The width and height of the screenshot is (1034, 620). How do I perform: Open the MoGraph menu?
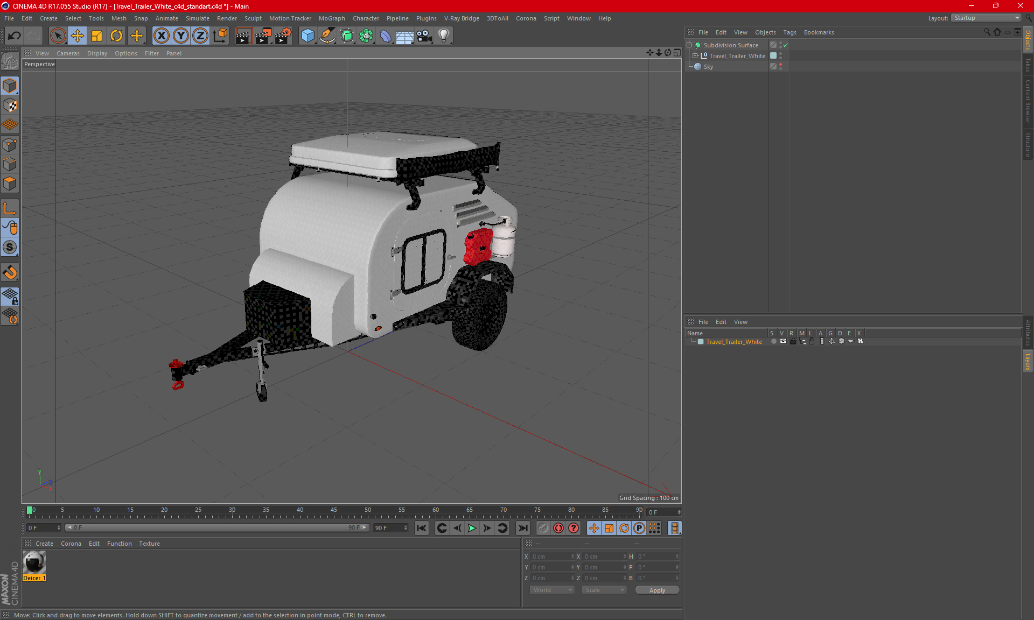tap(332, 18)
